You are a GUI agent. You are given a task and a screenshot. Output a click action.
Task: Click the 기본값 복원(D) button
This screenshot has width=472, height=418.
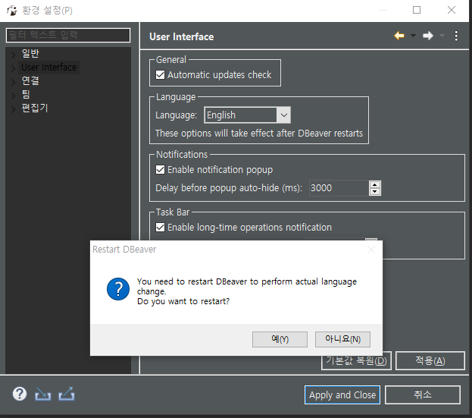click(x=356, y=361)
